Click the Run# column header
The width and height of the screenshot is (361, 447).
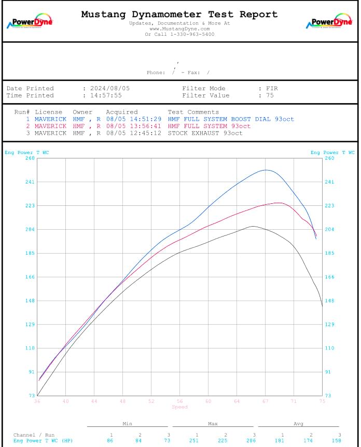click(22, 112)
